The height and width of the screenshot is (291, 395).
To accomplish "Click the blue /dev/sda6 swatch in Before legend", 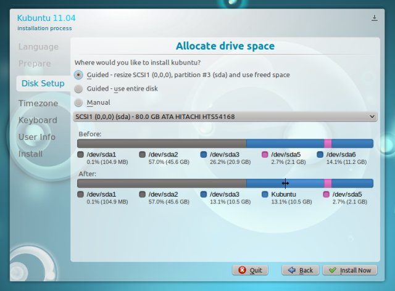I will [320, 154].
